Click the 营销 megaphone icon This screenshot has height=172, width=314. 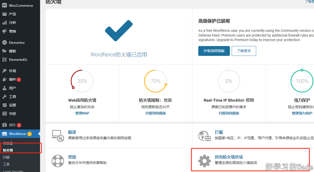pyautogui.click(x=5, y=31)
